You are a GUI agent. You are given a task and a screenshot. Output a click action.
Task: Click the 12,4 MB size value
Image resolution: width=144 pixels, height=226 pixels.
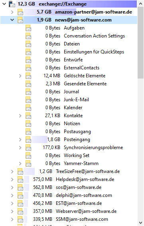click(x=52, y=76)
